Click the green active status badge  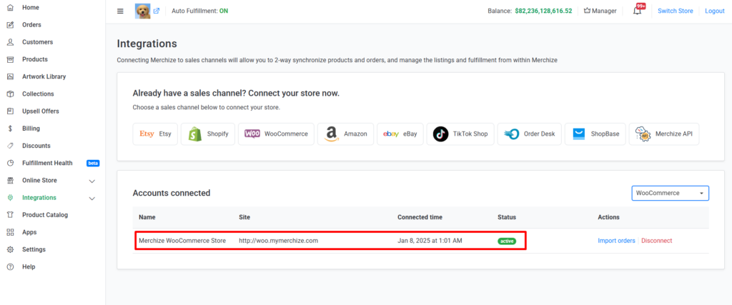click(x=507, y=241)
